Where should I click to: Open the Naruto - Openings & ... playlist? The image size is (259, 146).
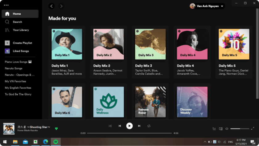[19, 75]
